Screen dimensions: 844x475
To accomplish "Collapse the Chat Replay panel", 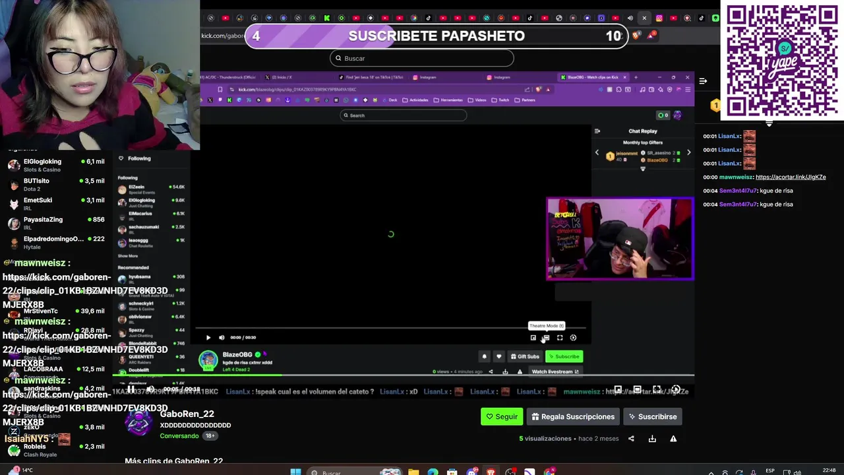I will pos(597,131).
